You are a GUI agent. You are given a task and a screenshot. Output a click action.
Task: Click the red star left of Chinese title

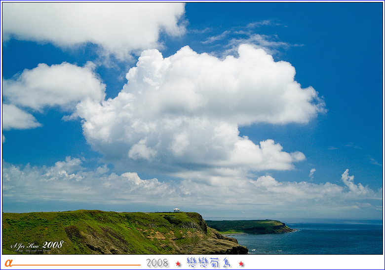[x=178, y=264]
